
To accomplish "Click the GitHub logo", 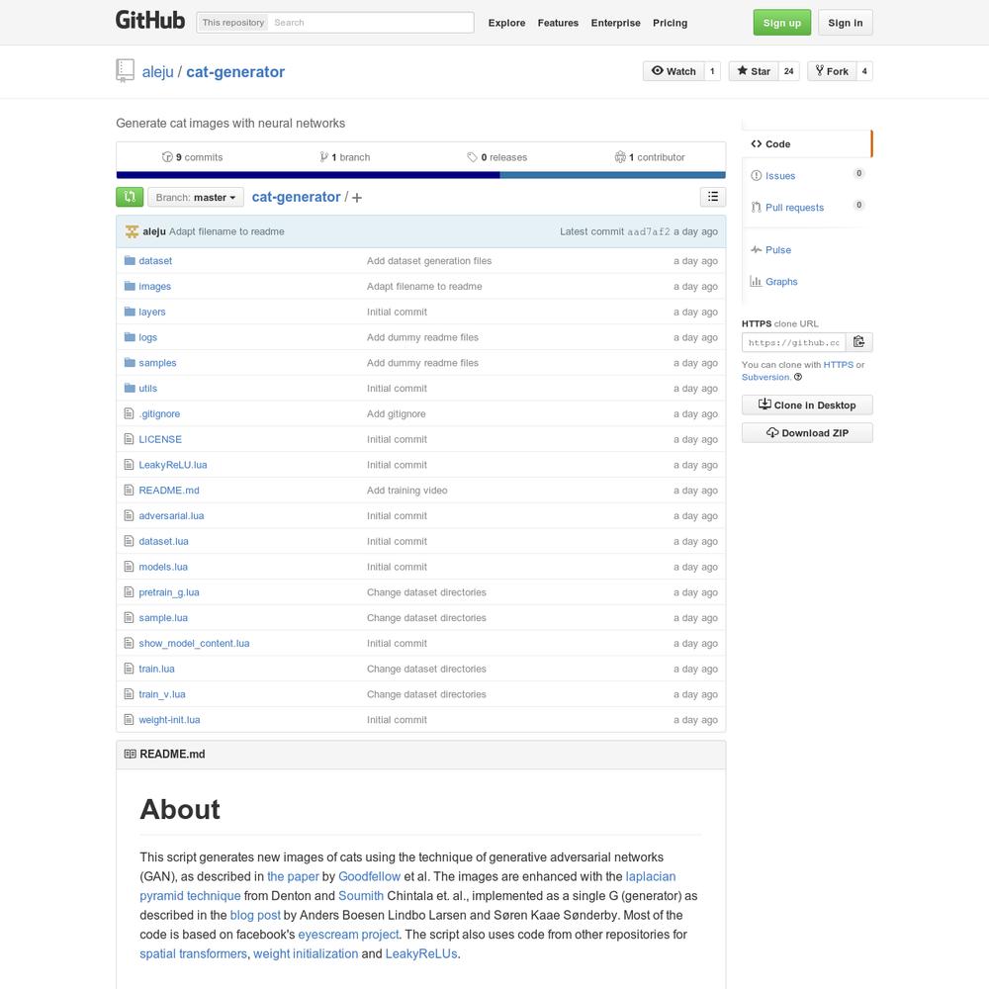I will coord(150,20).
